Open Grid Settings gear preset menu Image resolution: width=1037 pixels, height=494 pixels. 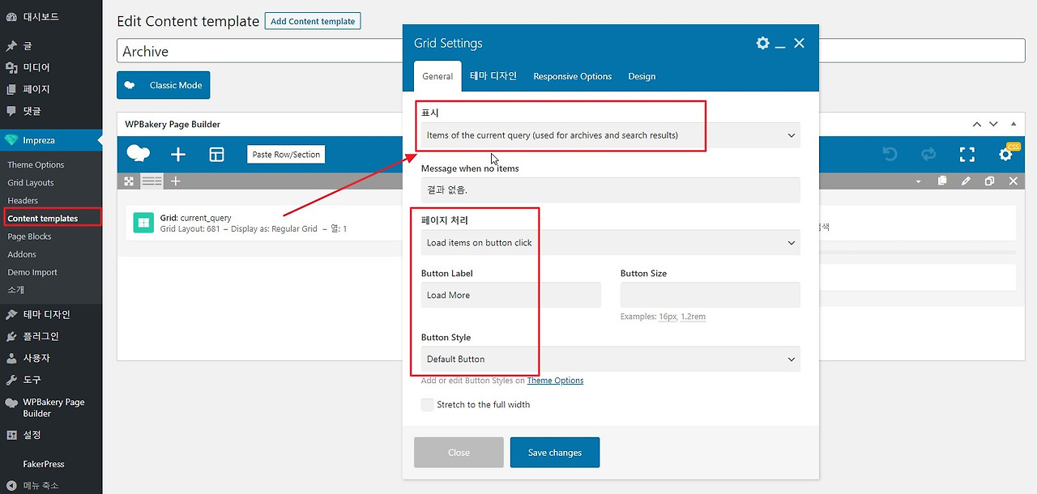coord(762,43)
